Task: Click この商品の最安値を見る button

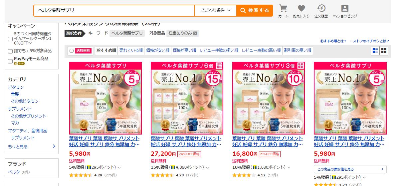Action: 350,169
